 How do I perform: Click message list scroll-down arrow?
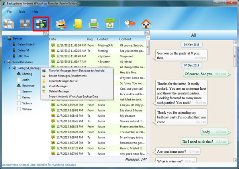coord(148,154)
